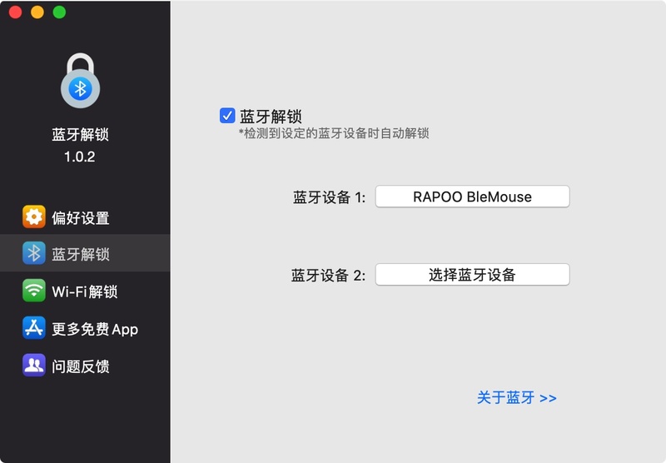The height and width of the screenshot is (463, 666).
Task: Click the 蓝牙设备 1: label
Action: click(x=329, y=197)
